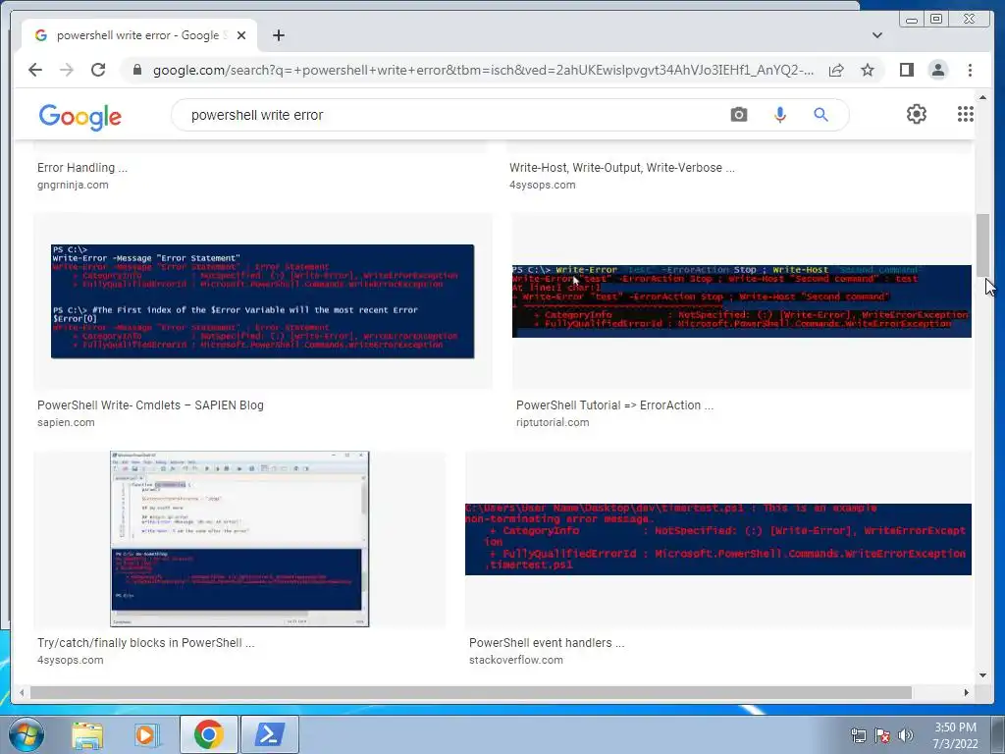Launch Windows Media Player from taskbar
Screen dimensions: 1005x754
tap(146, 734)
